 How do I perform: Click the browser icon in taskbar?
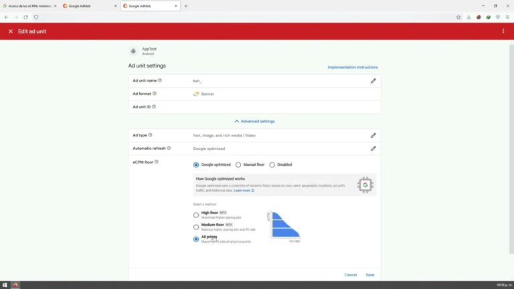pos(15,285)
